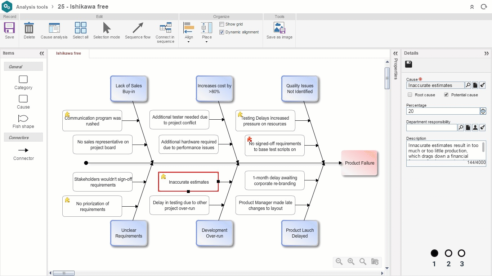492x276 pixels.
Task: Click the canvas horizontal scrollbar thumb
Action: (64, 273)
